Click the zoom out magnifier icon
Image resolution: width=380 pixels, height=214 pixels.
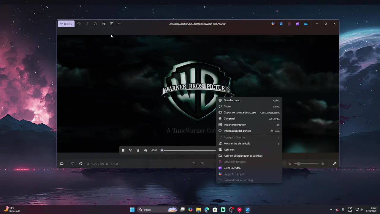click(290, 164)
